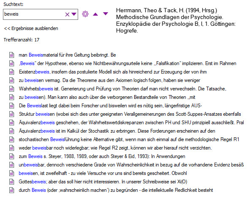This screenshot has height=199, width=250.
Task: Open document icon beside 'Die Beweislast' result
Action: click(12, 106)
